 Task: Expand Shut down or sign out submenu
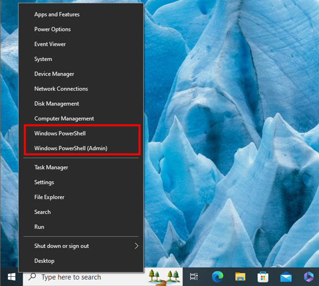coord(81,246)
